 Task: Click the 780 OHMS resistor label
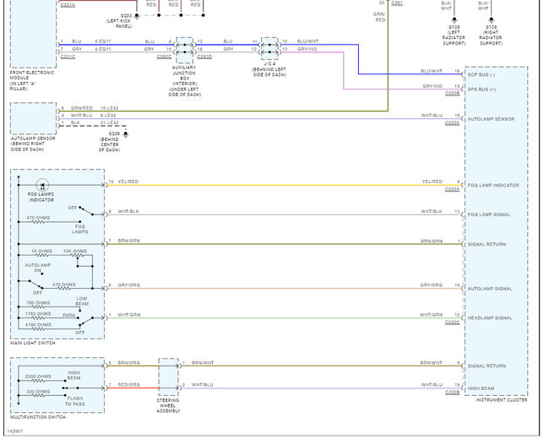(x=38, y=302)
